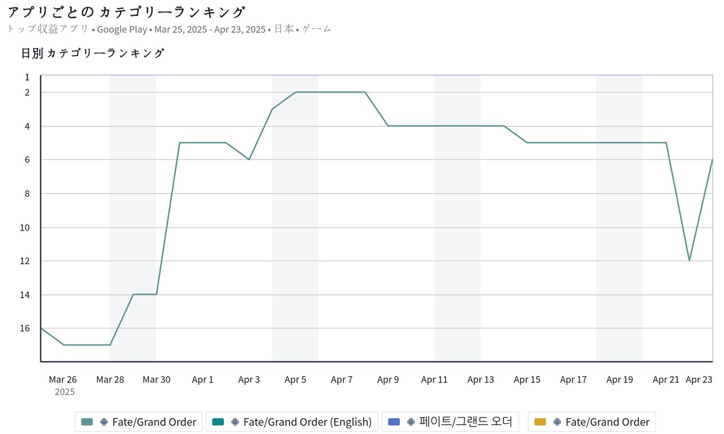Click the Apr 23 x-axis date label
The height and width of the screenshot is (434, 724).
click(699, 380)
